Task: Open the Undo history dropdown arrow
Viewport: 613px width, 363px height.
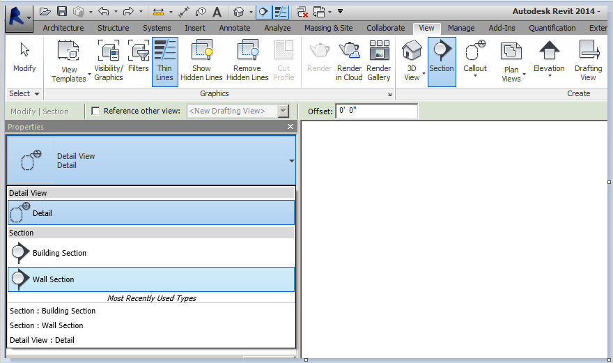Action: (x=116, y=12)
